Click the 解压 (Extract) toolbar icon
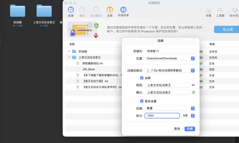Image resolution: width=239 pixels, height=143 pixels. tap(82, 10)
